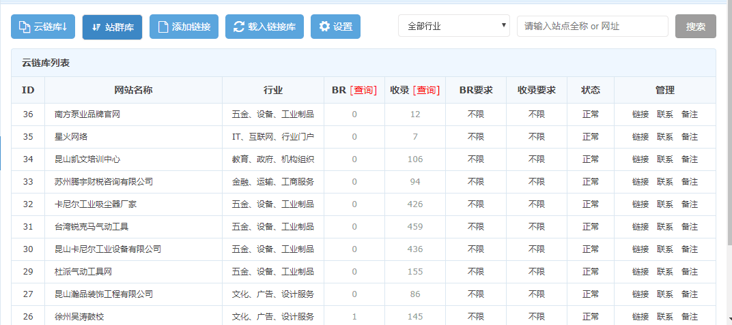Click the 网站名称 column header

click(133, 91)
